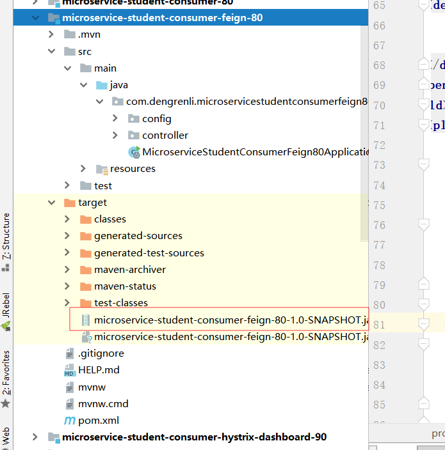Select MicroserviceStudentConsumerFeign80Application class

[x=255, y=152]
